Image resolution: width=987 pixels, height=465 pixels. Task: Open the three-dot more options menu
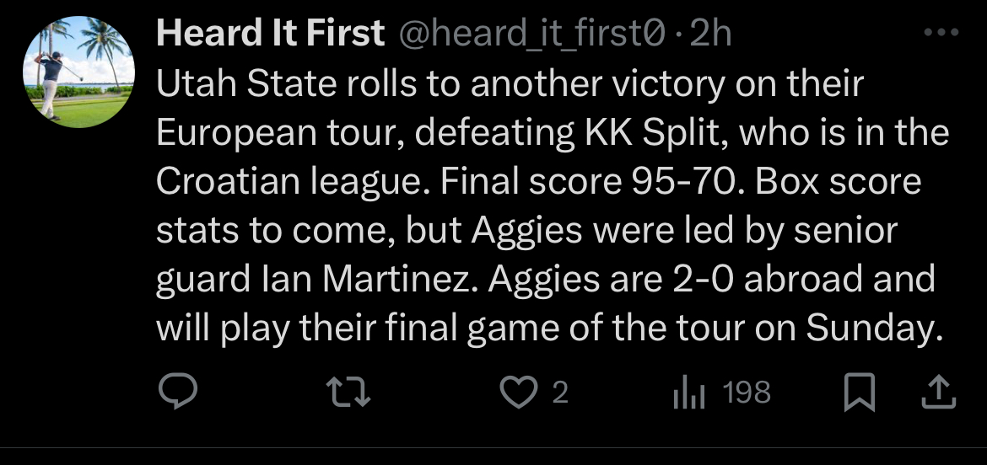point(941,35)
